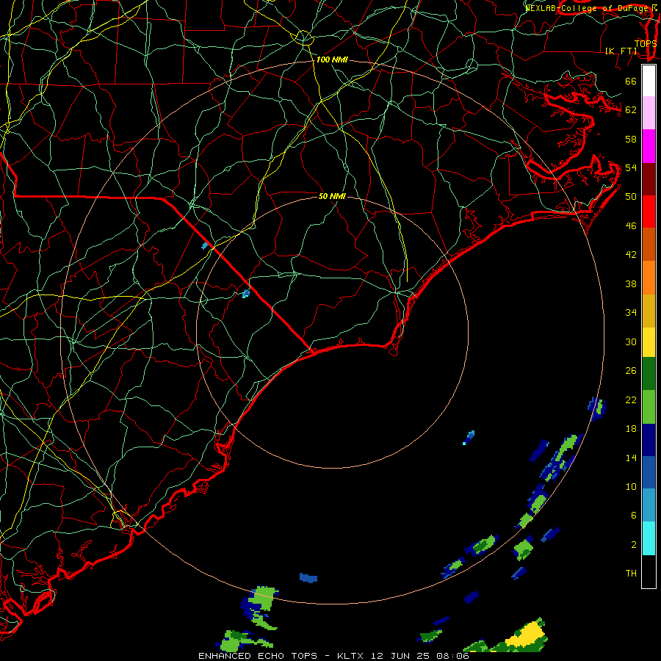Click the "62" legend value
The width and height of the screenshot is (661, 661).
tap(631, 110)
